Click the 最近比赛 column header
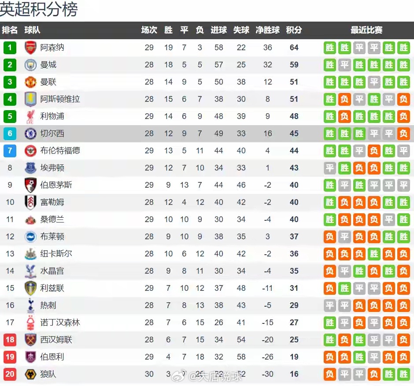 click(x=366, y=30)
